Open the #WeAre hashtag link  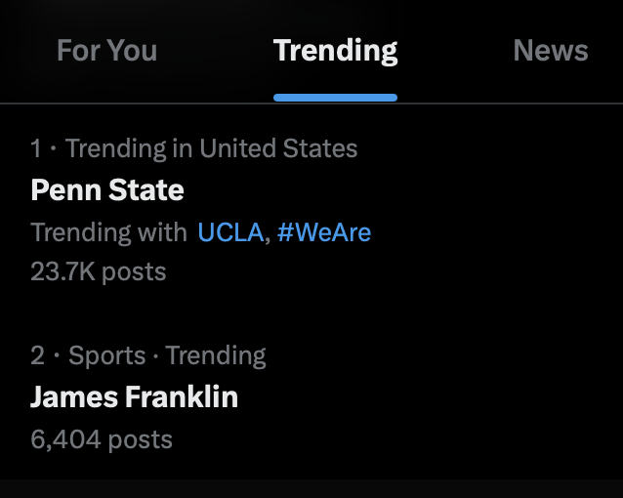(324, 232)
